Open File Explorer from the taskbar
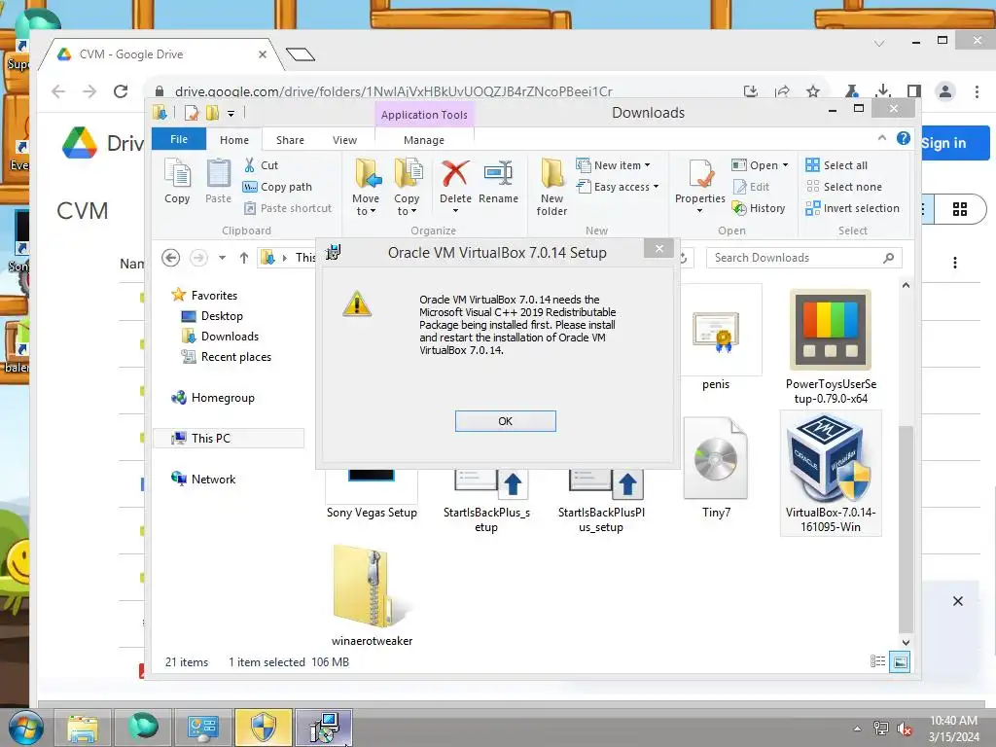Screen dimensions: 996x747 click(84, 729)
